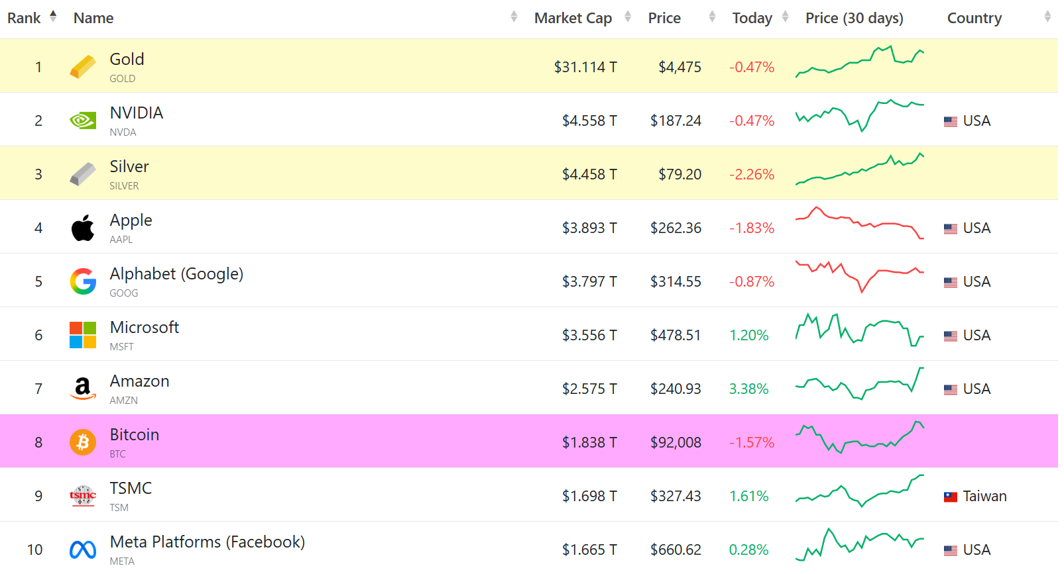Click the Apple logo icon
Viewport: 1064px width, 574px height.
pyautogui.click(x=83, y=228)
